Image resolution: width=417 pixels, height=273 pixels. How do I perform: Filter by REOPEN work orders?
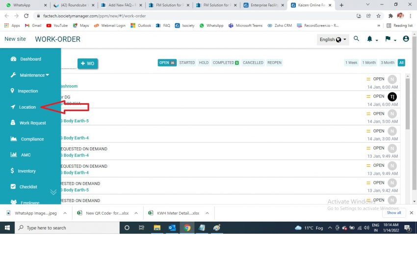274,63
